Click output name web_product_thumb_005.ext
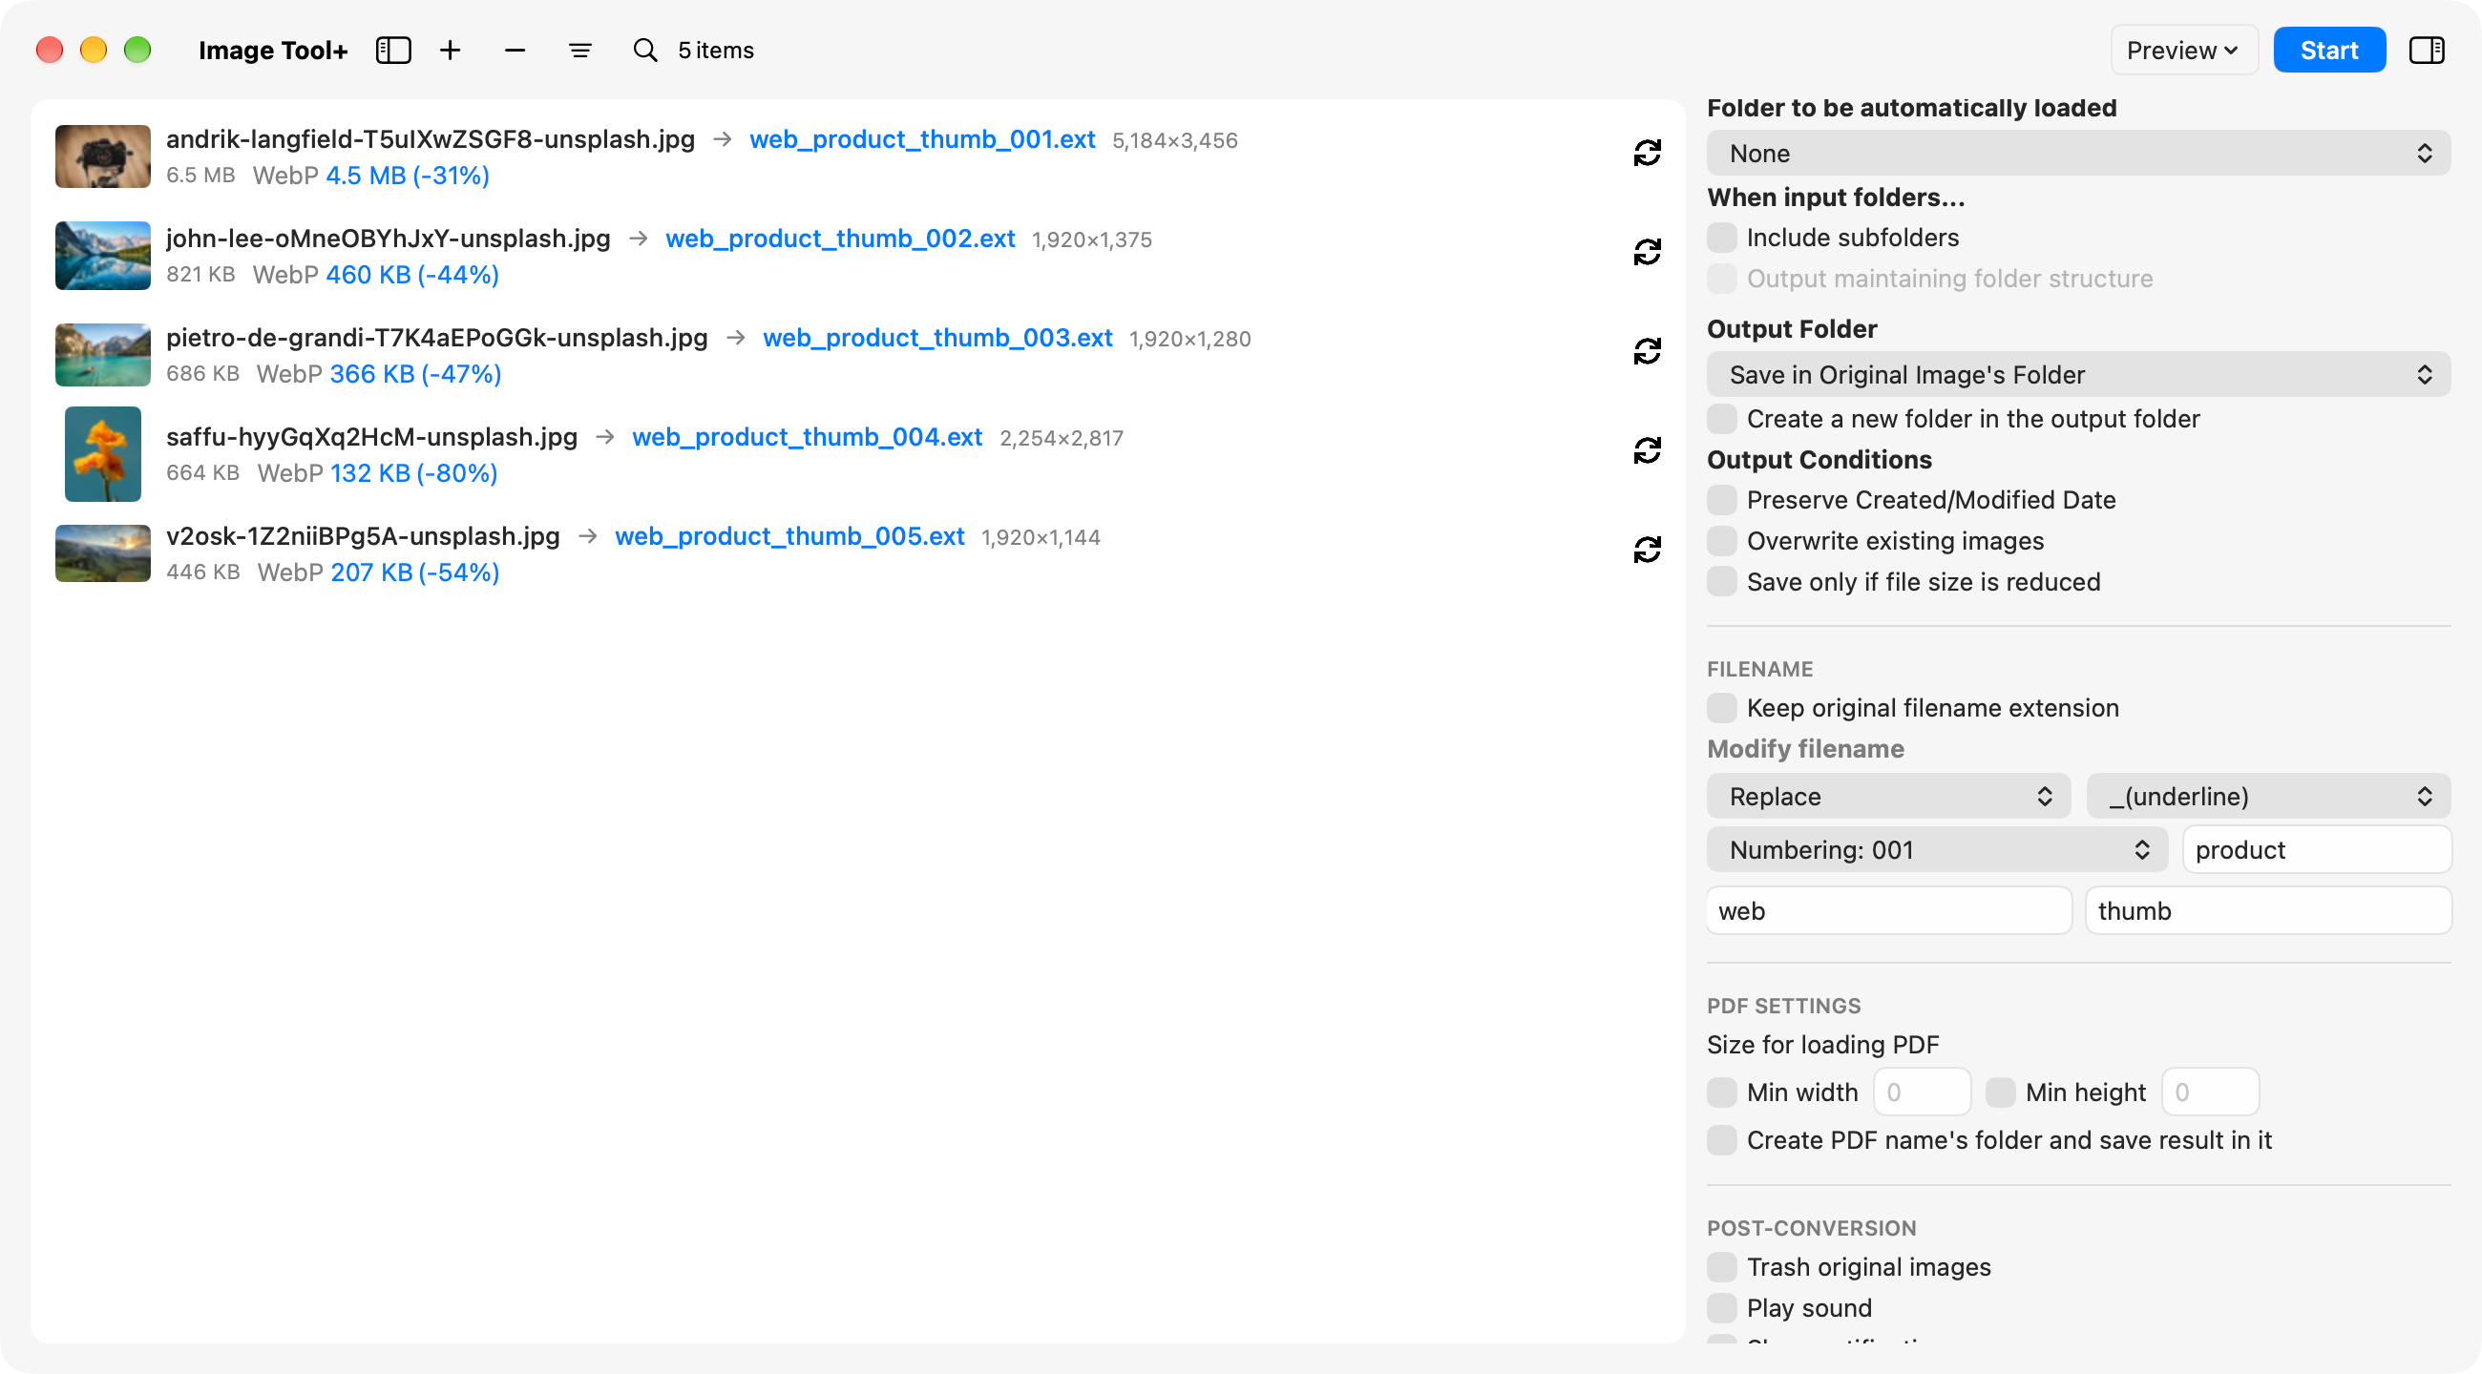 click(789, 536)
